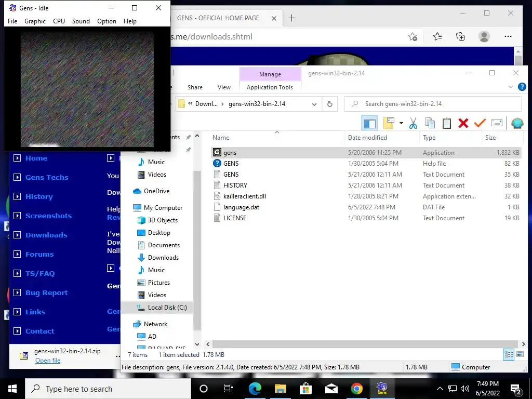Open OneDrive in the navigation pane

point(156,191)
